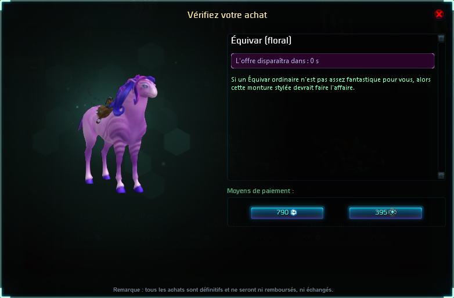Screen dimensions: 454x298
Task: Click the saddle on the mount's back
Action: click(x=105, y=111)
